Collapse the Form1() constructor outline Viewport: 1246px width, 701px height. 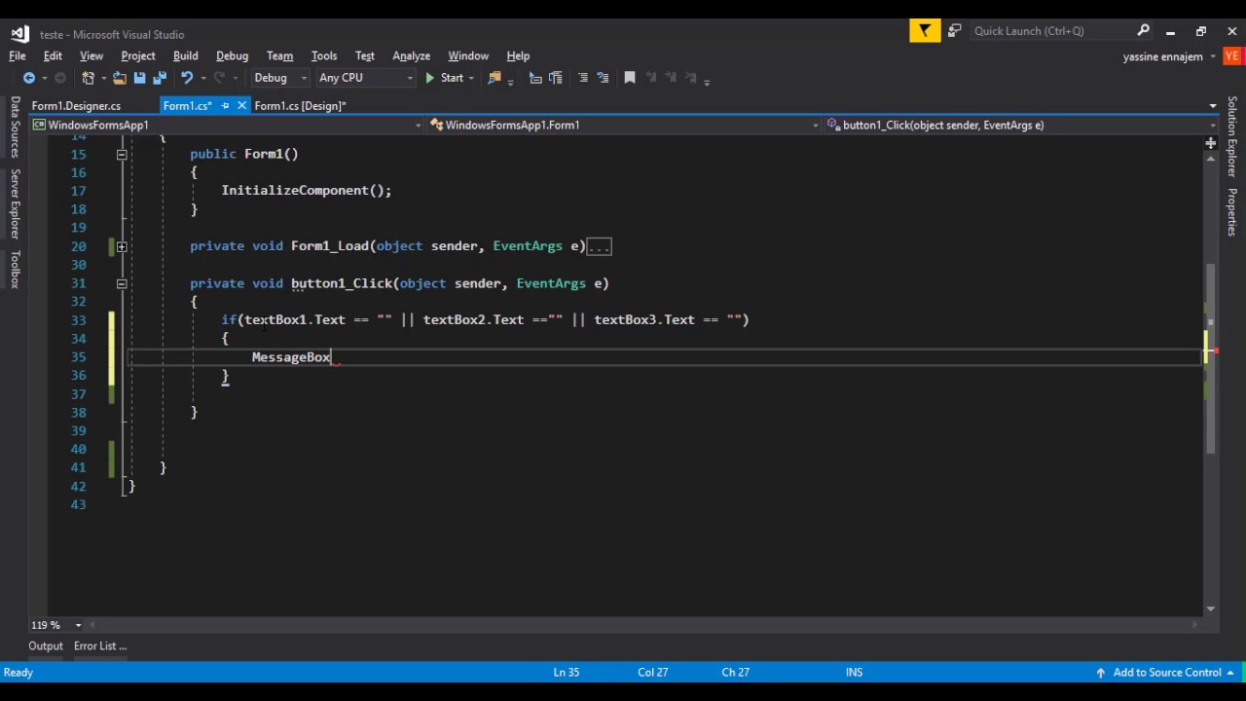(x=122, y=154)
